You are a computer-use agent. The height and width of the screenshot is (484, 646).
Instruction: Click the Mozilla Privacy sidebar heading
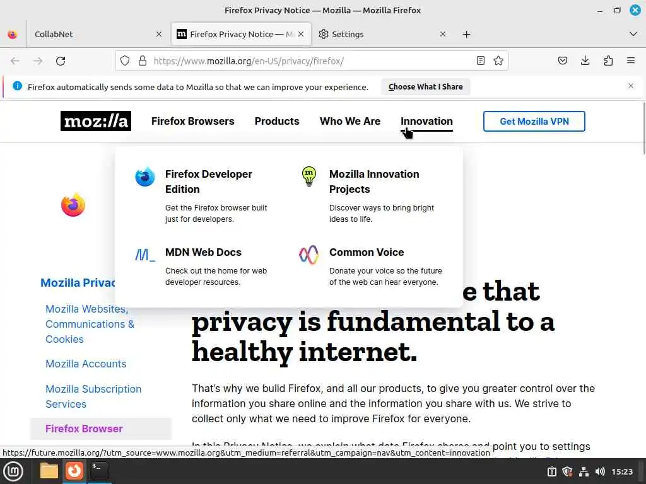point(78,283)
